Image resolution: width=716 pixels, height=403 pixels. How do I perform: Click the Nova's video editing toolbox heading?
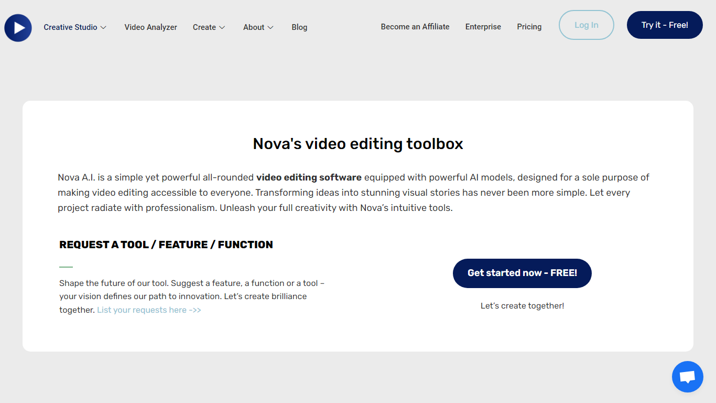pyautogui.click(x=358, y=144)
